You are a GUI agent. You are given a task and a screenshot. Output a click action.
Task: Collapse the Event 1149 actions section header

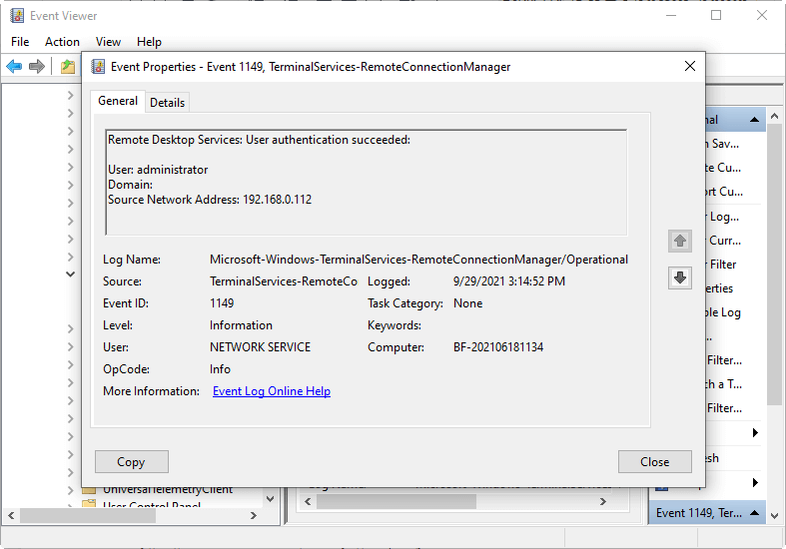773,513
